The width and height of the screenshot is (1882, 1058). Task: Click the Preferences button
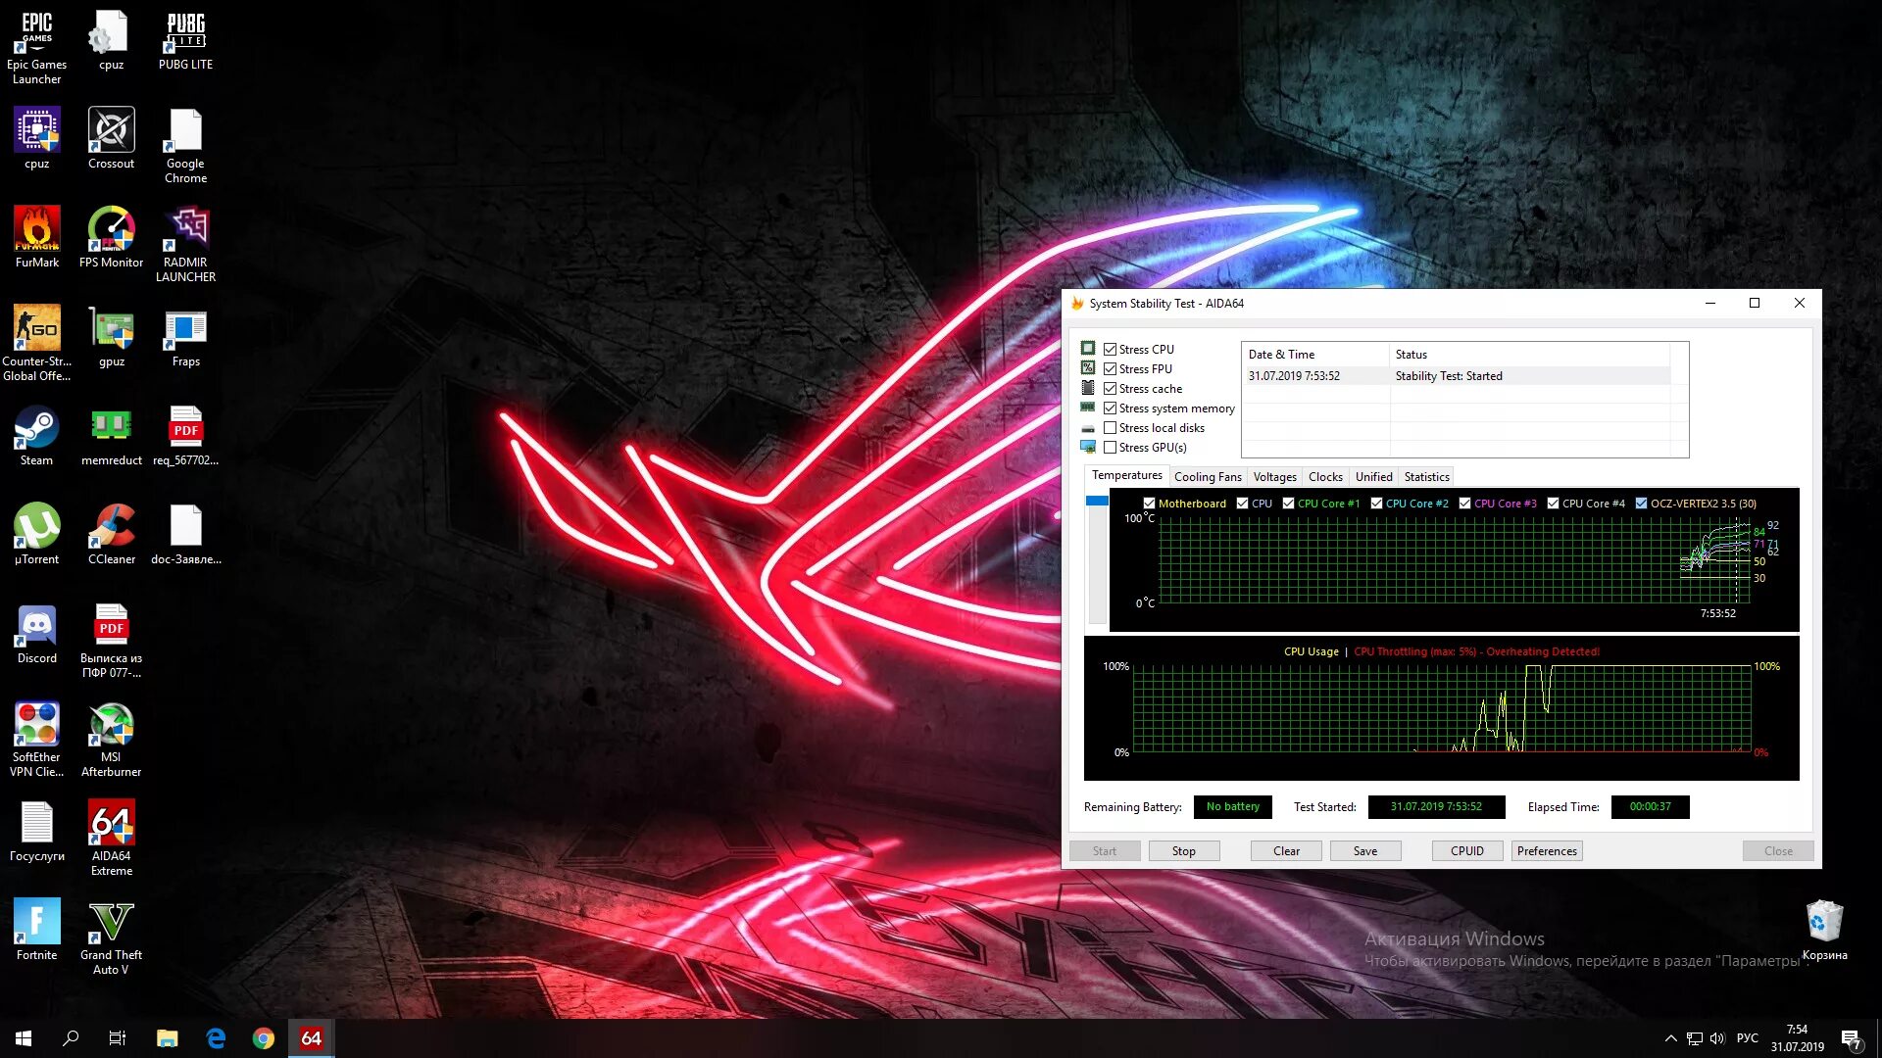click(x=1546, y=851)
